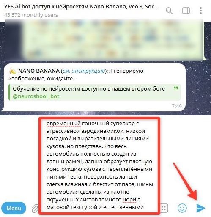Click inside the message text input area
The image size is (211, 217).
(99, 165)
